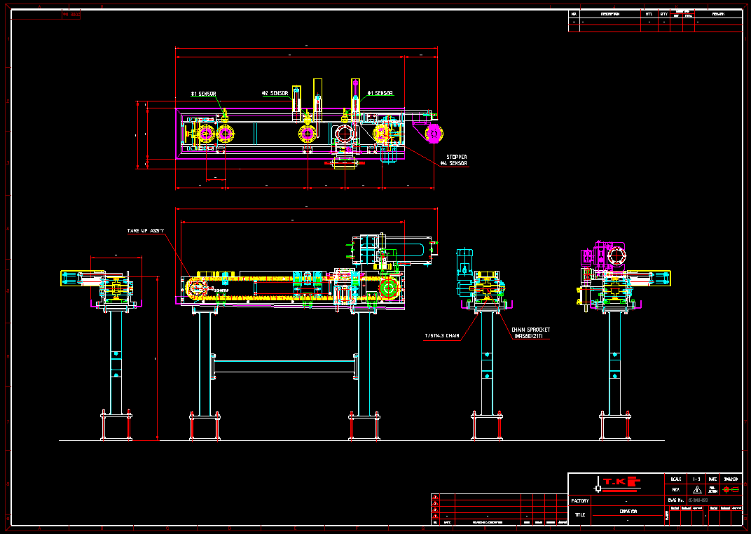Select the take-up sprocket at conveyor left end
Screen dimensions: 751x534
195,288
